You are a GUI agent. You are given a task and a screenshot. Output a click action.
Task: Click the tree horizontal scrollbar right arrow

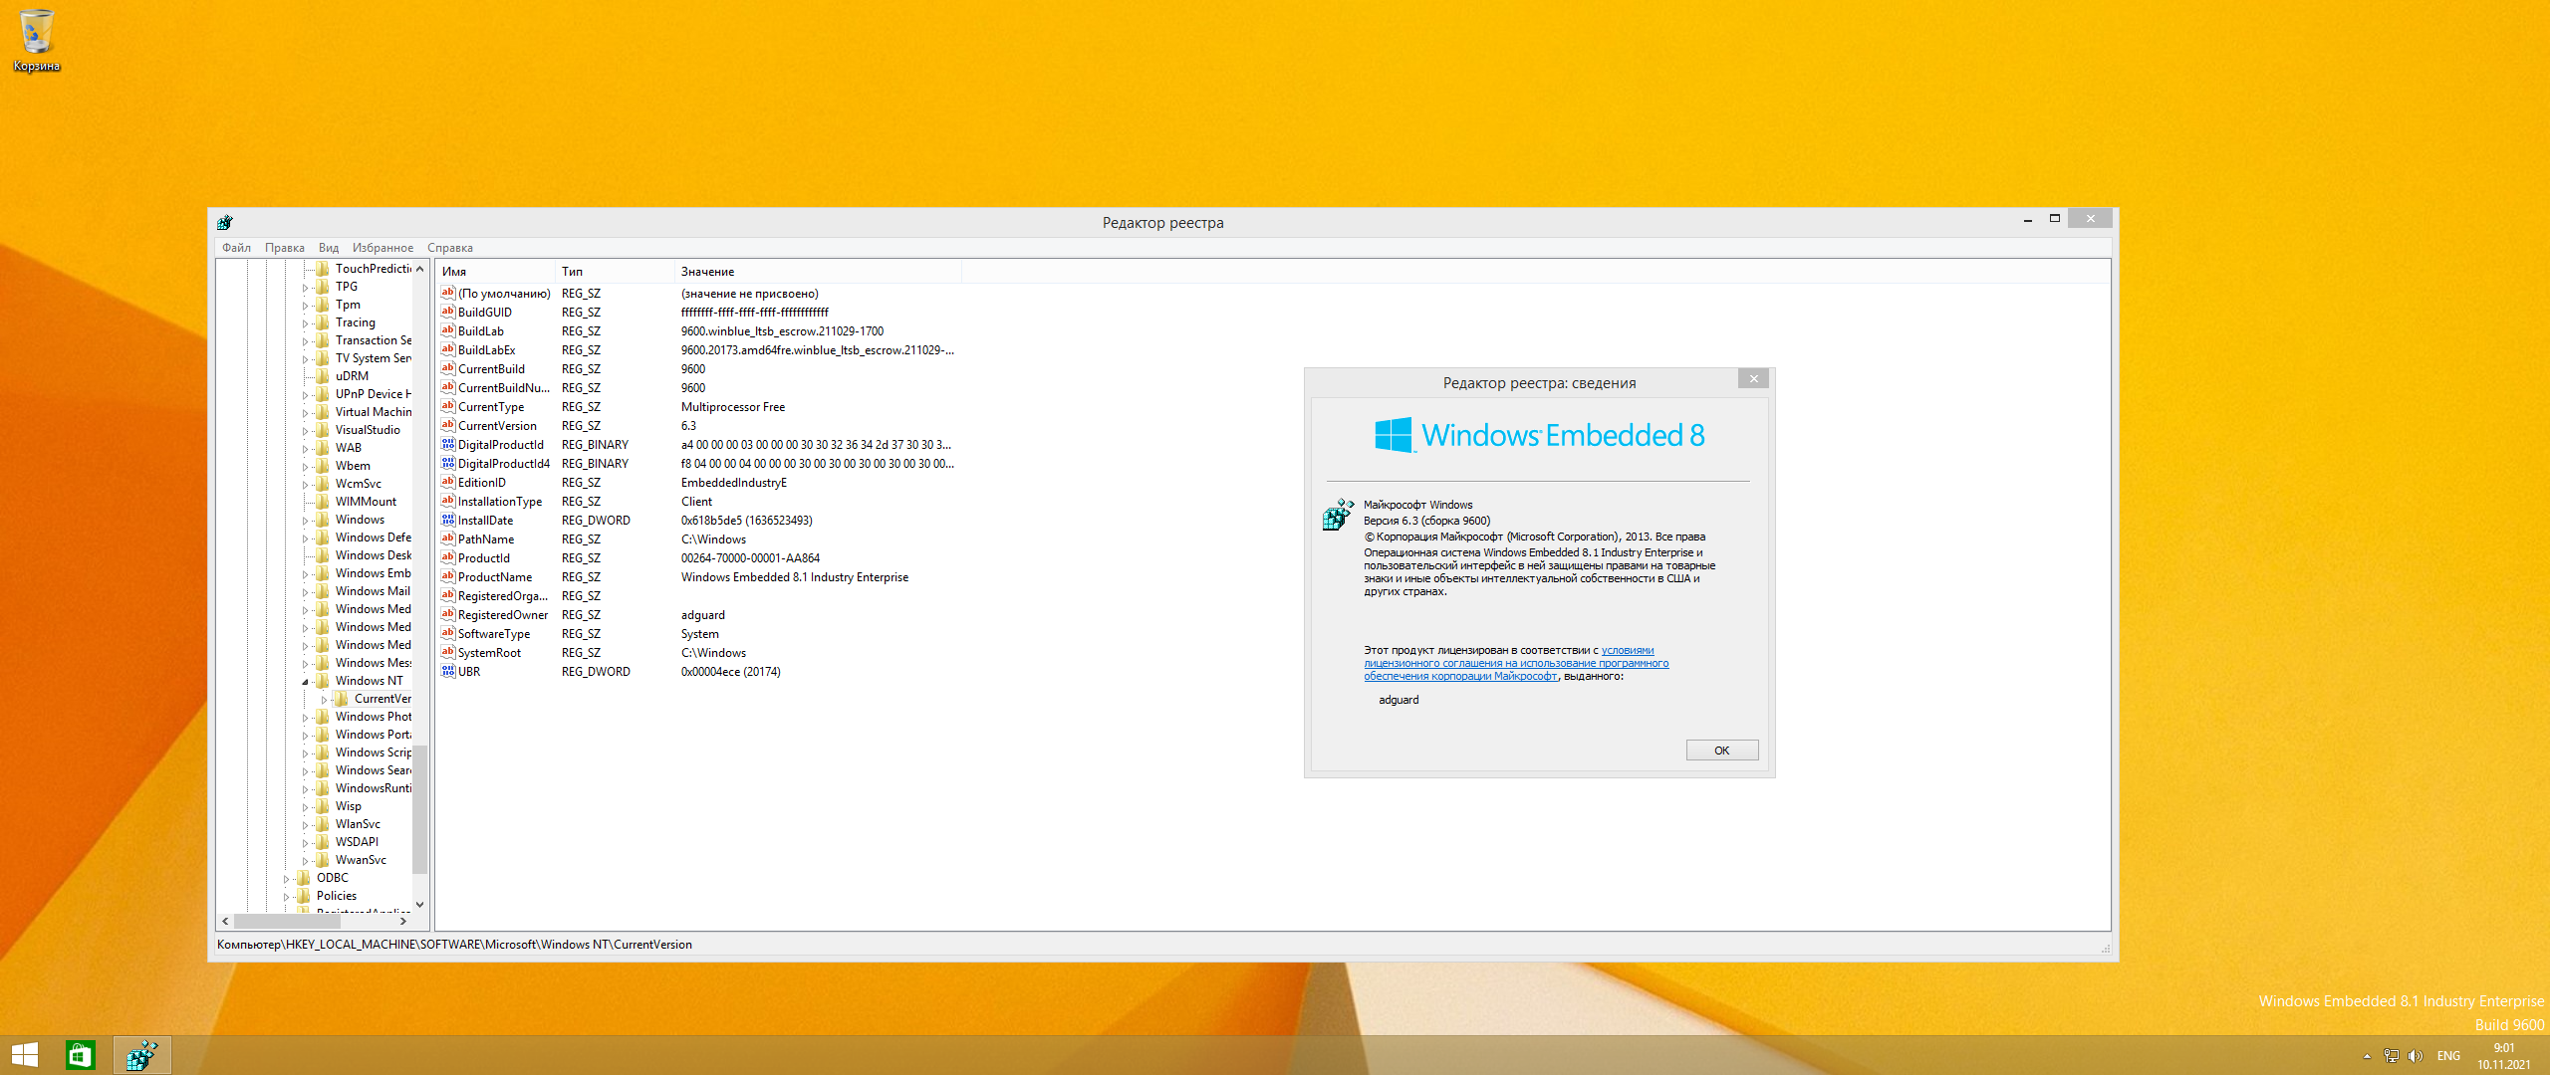pos(402,922)
